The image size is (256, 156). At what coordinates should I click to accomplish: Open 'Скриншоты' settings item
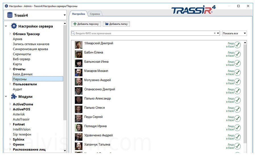coord(22,54)
